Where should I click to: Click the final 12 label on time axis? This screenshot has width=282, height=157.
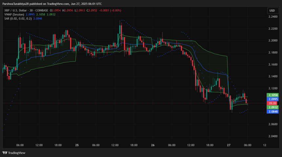click(265, 145)
